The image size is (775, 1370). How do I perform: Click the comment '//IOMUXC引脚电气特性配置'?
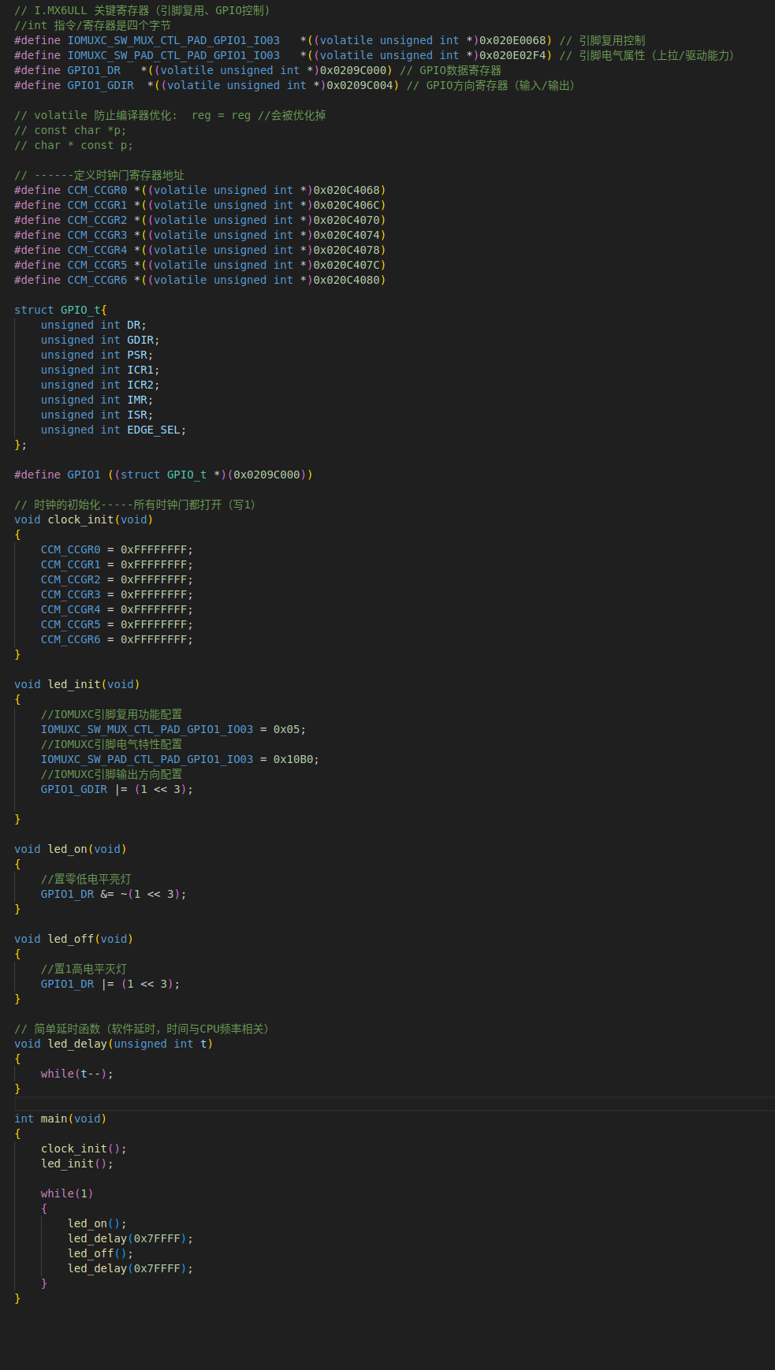[111, 744]
